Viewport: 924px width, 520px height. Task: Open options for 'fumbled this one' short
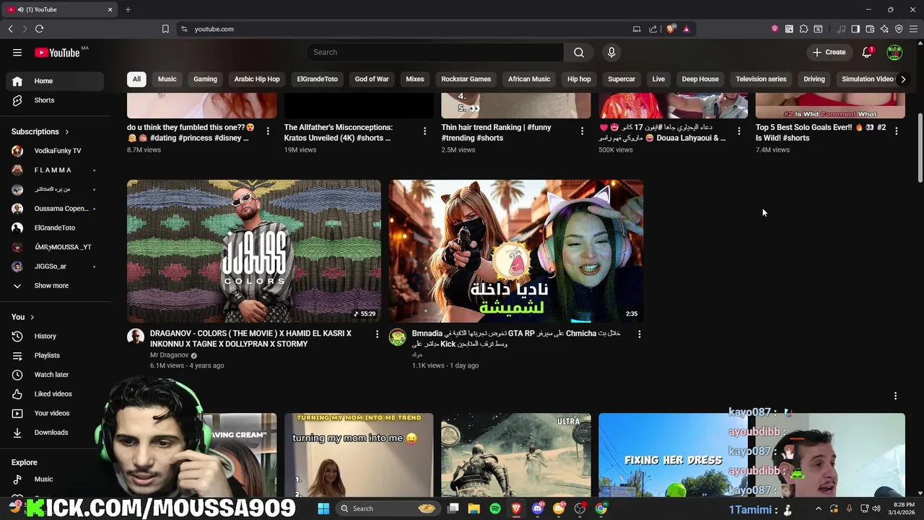(x=268, y=131)
